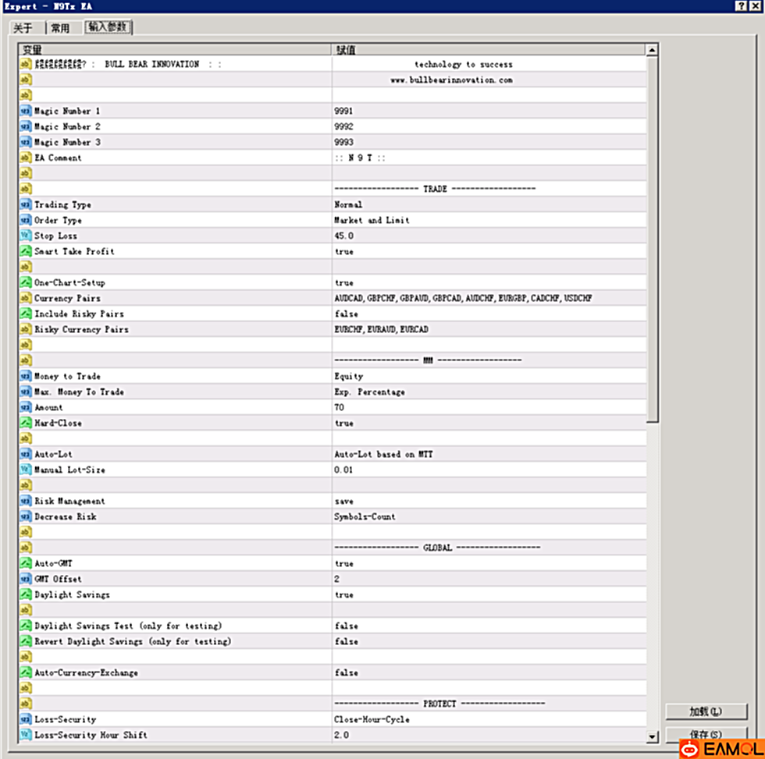Screen dimensions: 765x759
Task: Click the Manual Lot-Size value 0.01
Action: tap(343, 470)
